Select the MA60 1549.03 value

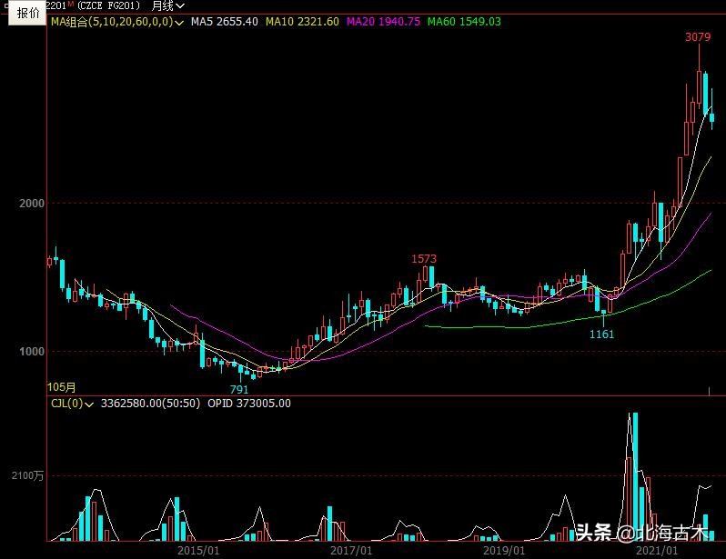pyautogui.click(x=464, y=21)
